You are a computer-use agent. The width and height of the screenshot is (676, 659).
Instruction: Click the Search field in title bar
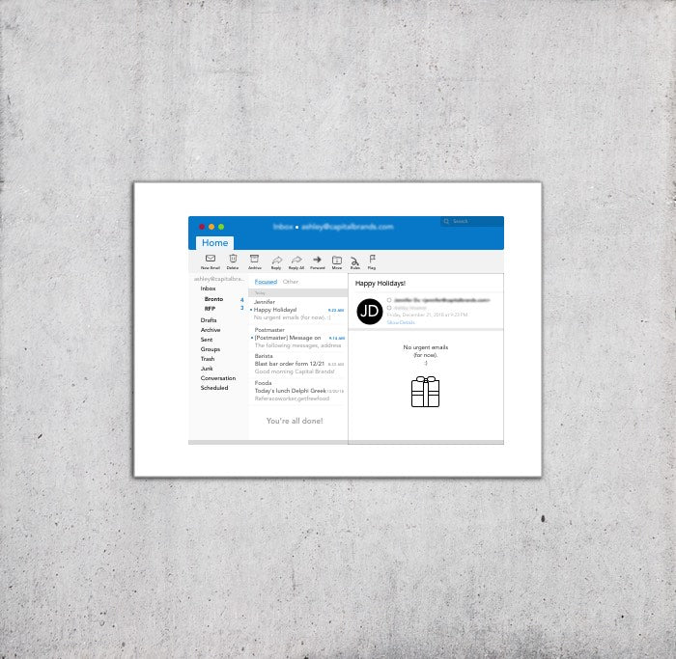[472, 222]
